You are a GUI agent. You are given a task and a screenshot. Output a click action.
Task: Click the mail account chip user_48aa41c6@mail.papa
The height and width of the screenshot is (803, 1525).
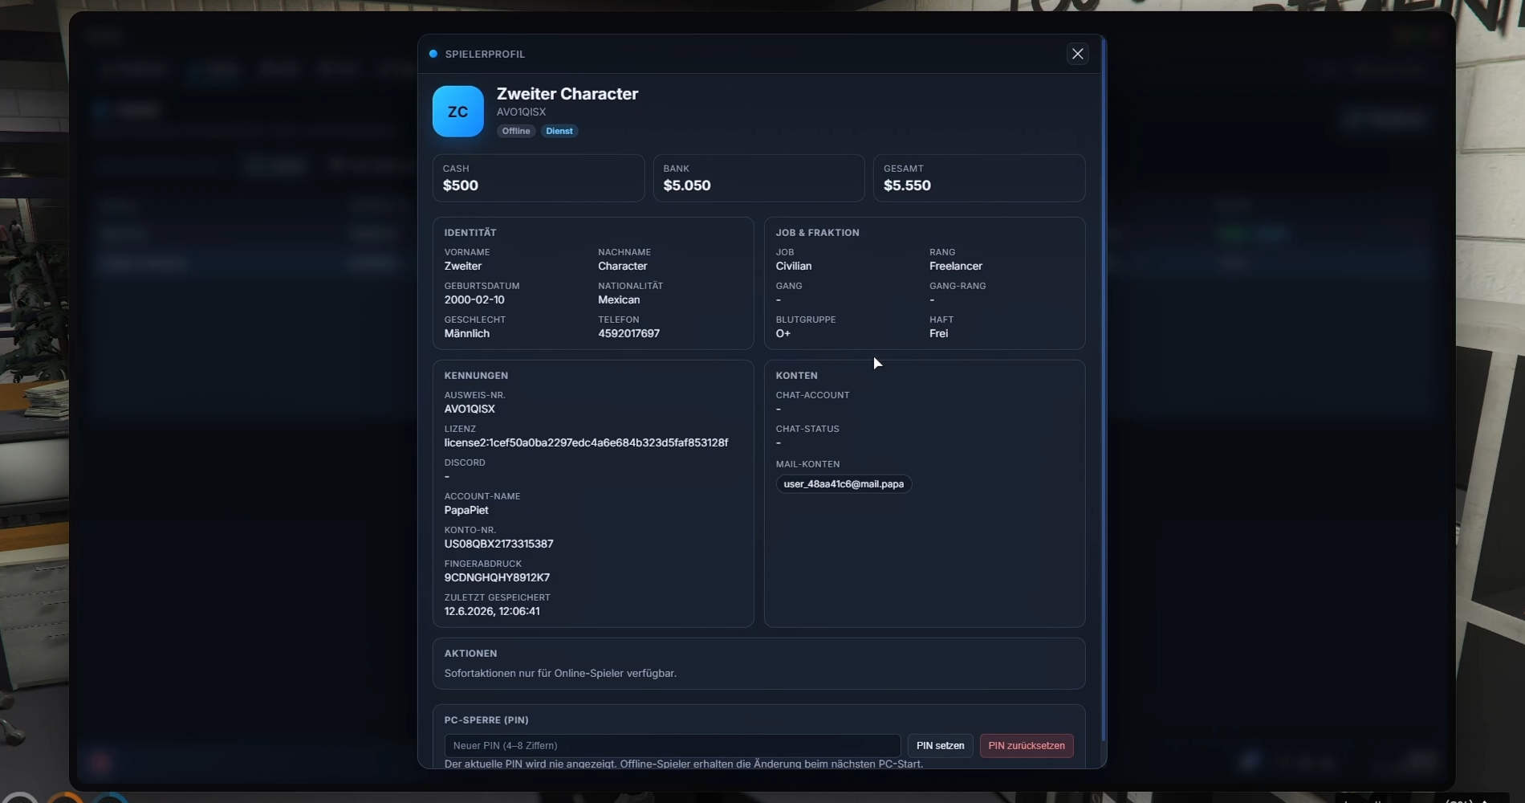[844, 484]
